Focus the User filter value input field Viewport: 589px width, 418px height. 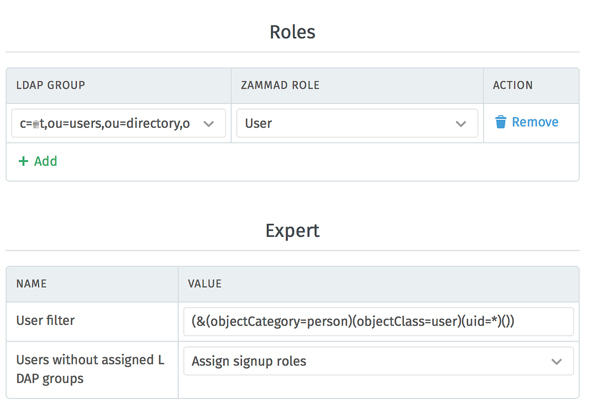coord(378,321)
